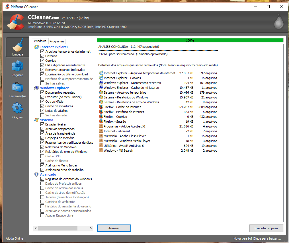Screen dimensions: 289x243
Task: Uncheck Cache de miniaturas checkbox
Action: pos(42,106)
